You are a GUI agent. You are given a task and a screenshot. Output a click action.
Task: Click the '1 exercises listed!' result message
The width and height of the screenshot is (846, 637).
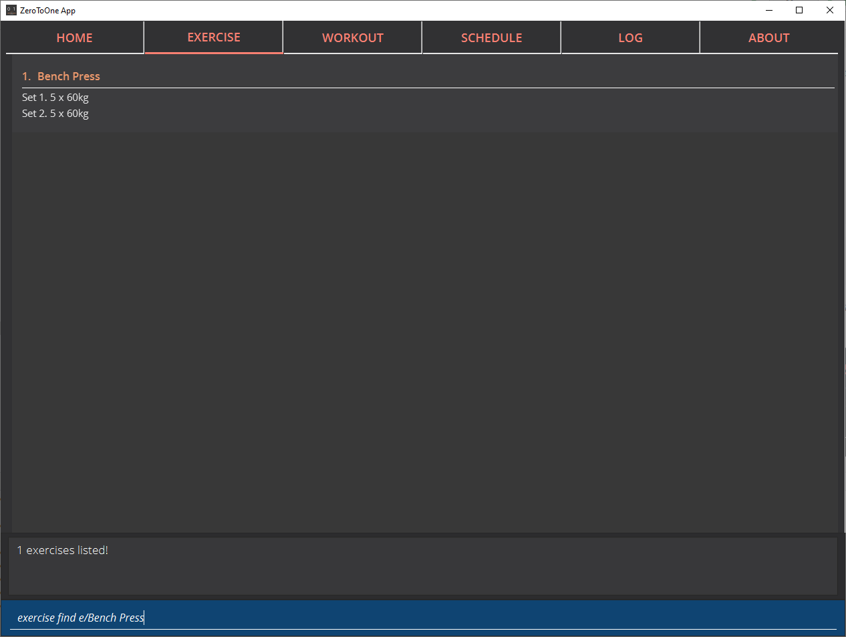point(63,550)
